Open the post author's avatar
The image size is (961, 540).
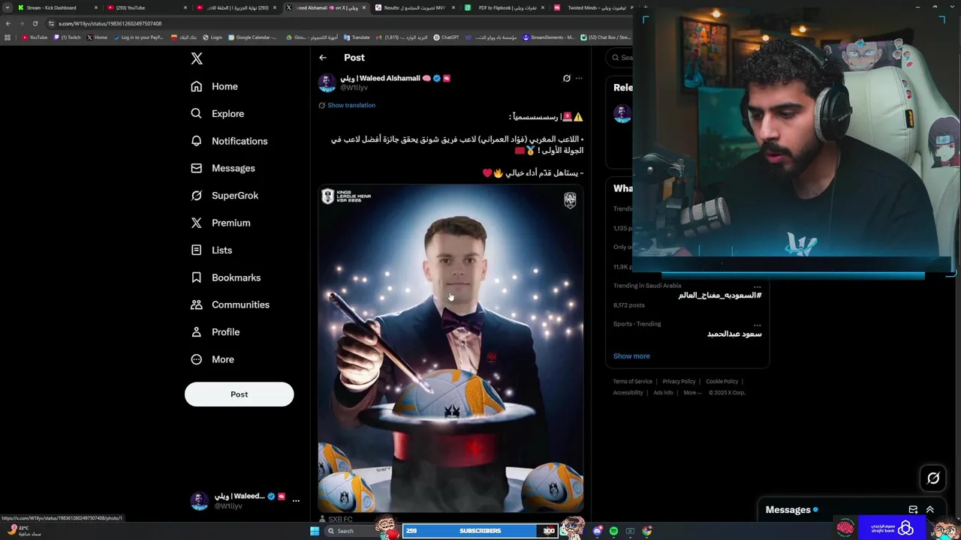pyautogui.click(x=327, y=82)
